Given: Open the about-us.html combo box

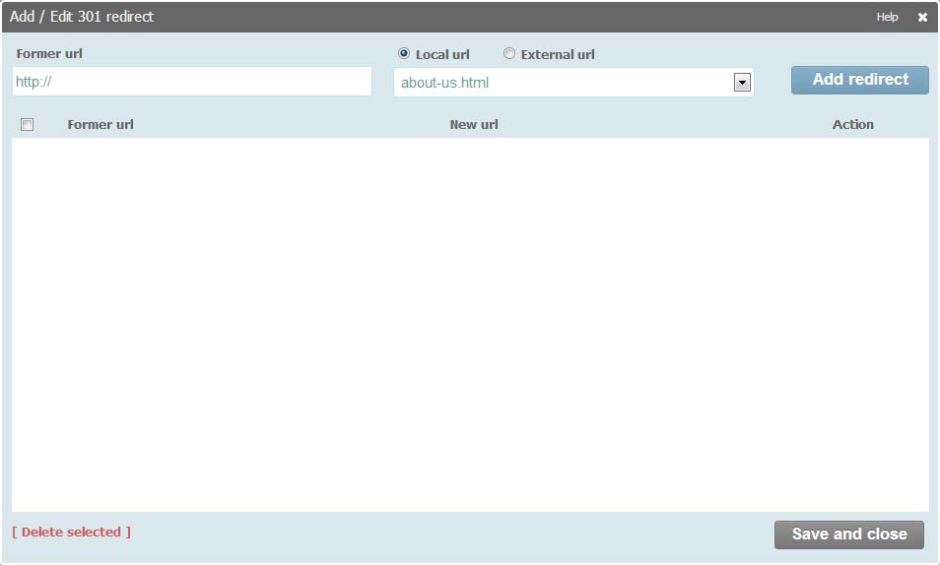Looking at the screenshot, I should [x=562, y=83].
